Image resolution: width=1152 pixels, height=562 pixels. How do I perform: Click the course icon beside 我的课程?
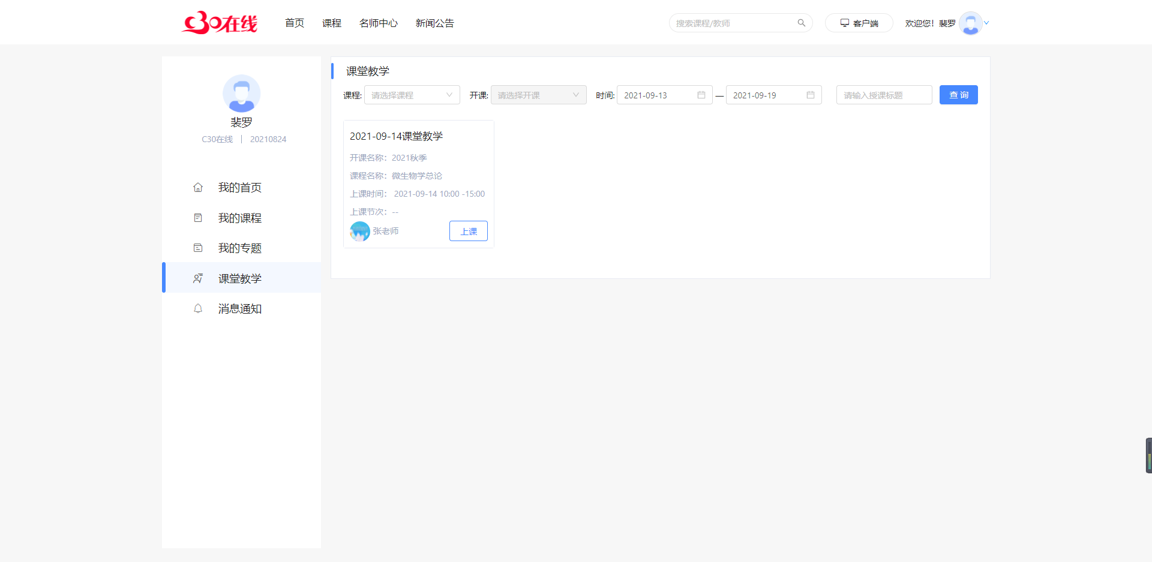point(198,217)
